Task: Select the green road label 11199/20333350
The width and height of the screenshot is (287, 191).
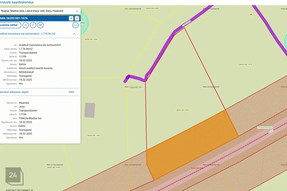Action: pos(265,127)
